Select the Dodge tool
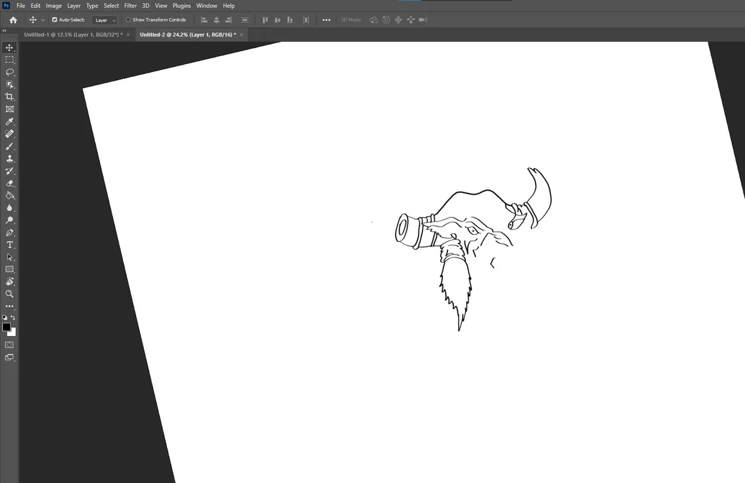This screenshot has width=745, height=483. (x=9, y=220)
